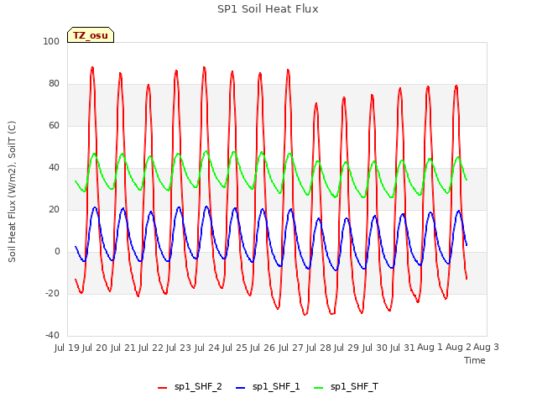537x403 pixels.
Task: Click the x-axis label Aug 1
Action: click(430, 348)
